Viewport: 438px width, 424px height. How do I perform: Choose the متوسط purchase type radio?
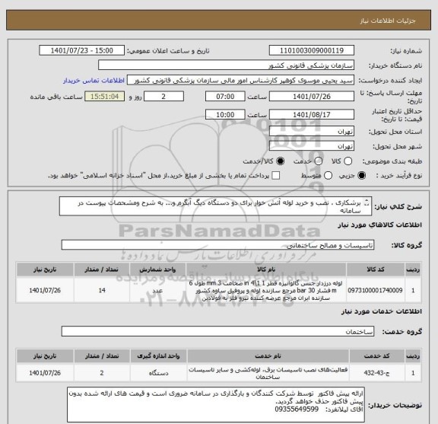click(328, 176)
